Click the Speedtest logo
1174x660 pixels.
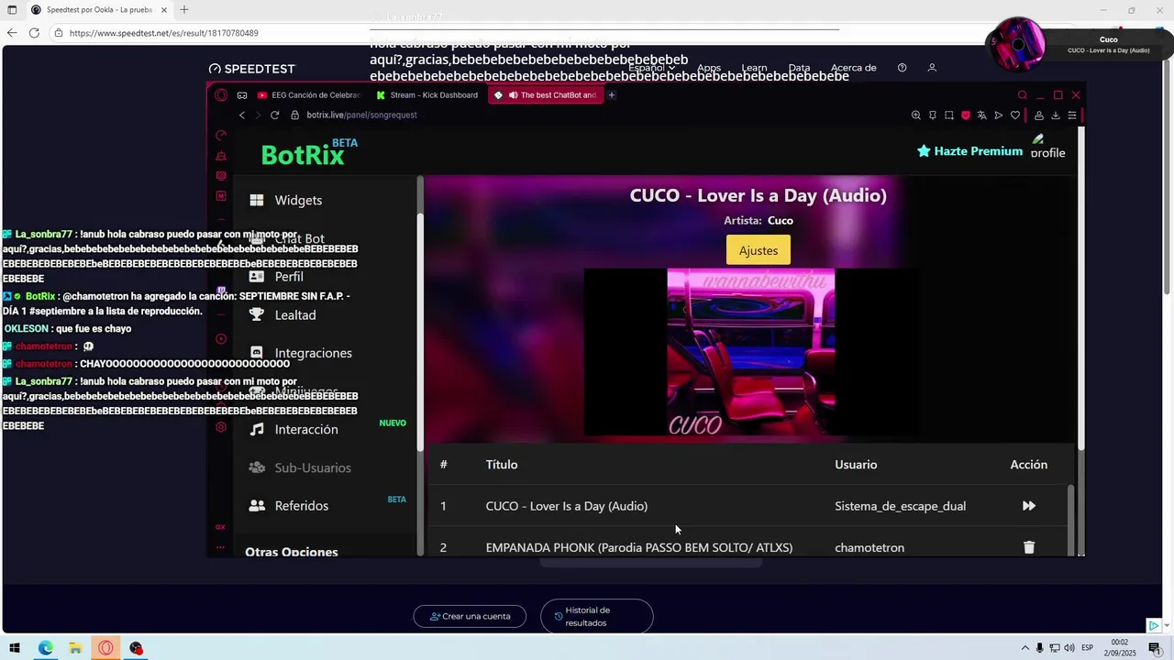point(252,69)
